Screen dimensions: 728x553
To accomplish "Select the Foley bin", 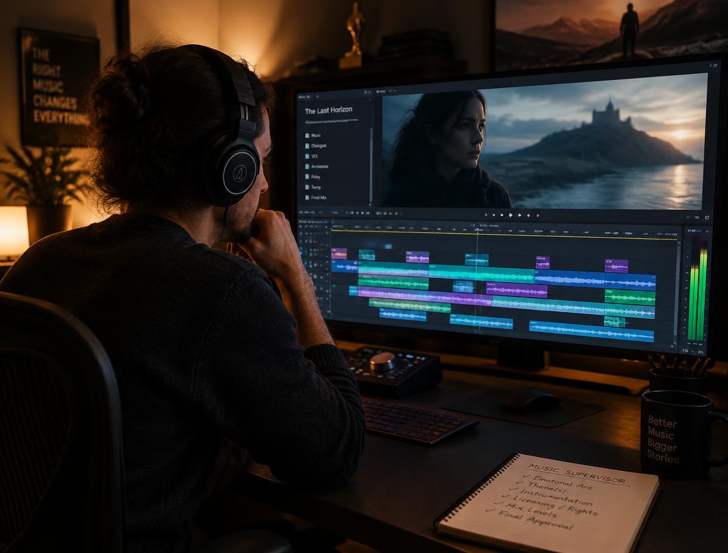I will pyautogui.click(x=313, y=176).
